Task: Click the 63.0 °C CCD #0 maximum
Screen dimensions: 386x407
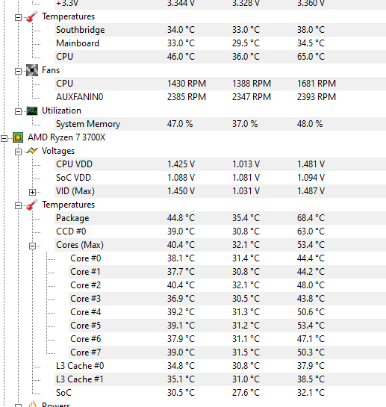Action: click(311, 232)
